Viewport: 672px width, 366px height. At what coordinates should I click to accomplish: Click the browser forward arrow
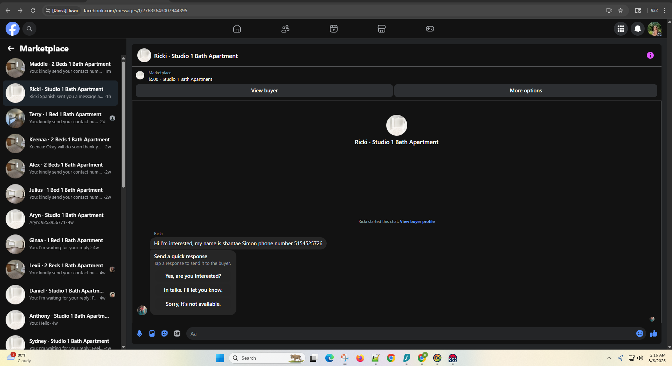(x=20, y=10)
